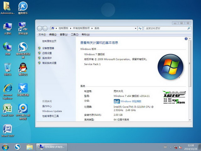201x151 pixels.
Task: Open the 查看(V) menu
Action: point(64,35)
